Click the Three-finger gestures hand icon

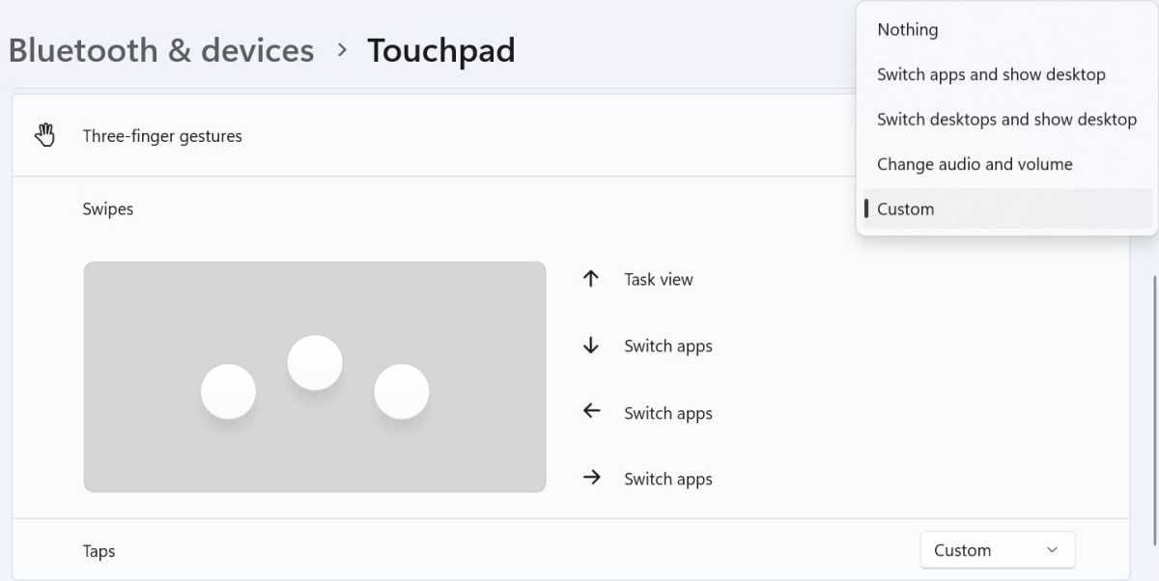pyautogui.click(x=45, y=135)
